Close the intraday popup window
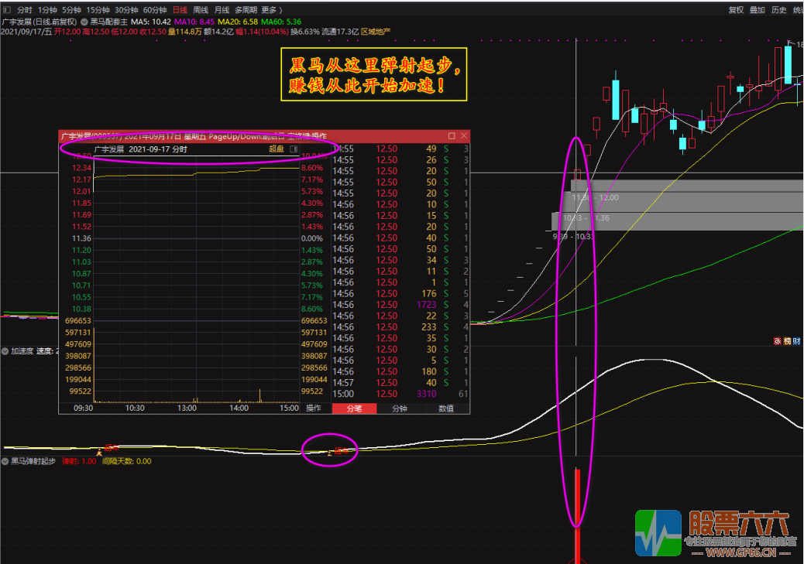The width and height of the screenshot is (804, 564). click(463, 136)
